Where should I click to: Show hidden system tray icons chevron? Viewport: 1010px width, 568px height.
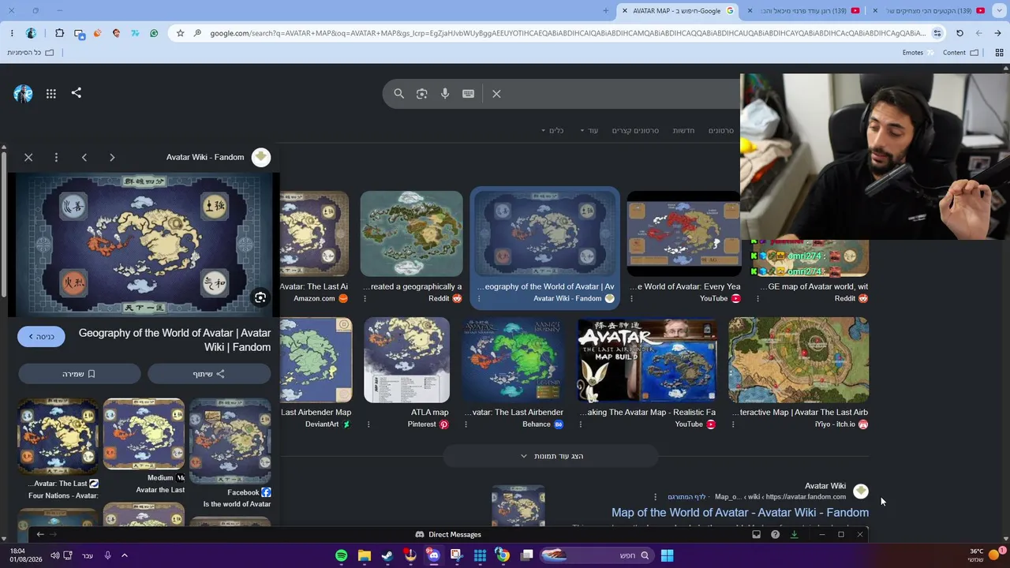[125, 555]
